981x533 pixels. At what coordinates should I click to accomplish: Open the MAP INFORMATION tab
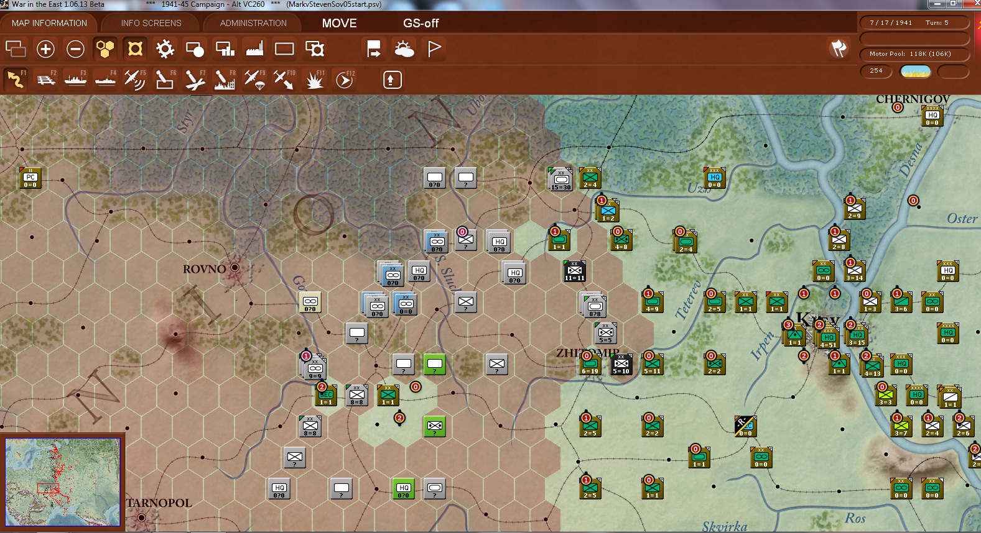coord(49,23)
